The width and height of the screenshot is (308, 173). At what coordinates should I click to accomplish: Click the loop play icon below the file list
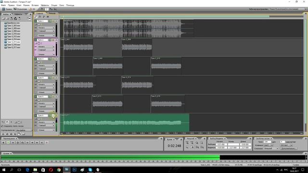(x=7, y=122)
